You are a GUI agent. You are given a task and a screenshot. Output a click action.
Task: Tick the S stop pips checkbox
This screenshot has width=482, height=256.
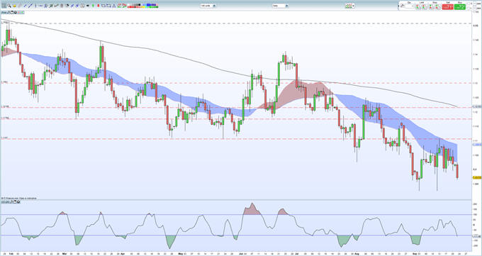coord(469,4)
